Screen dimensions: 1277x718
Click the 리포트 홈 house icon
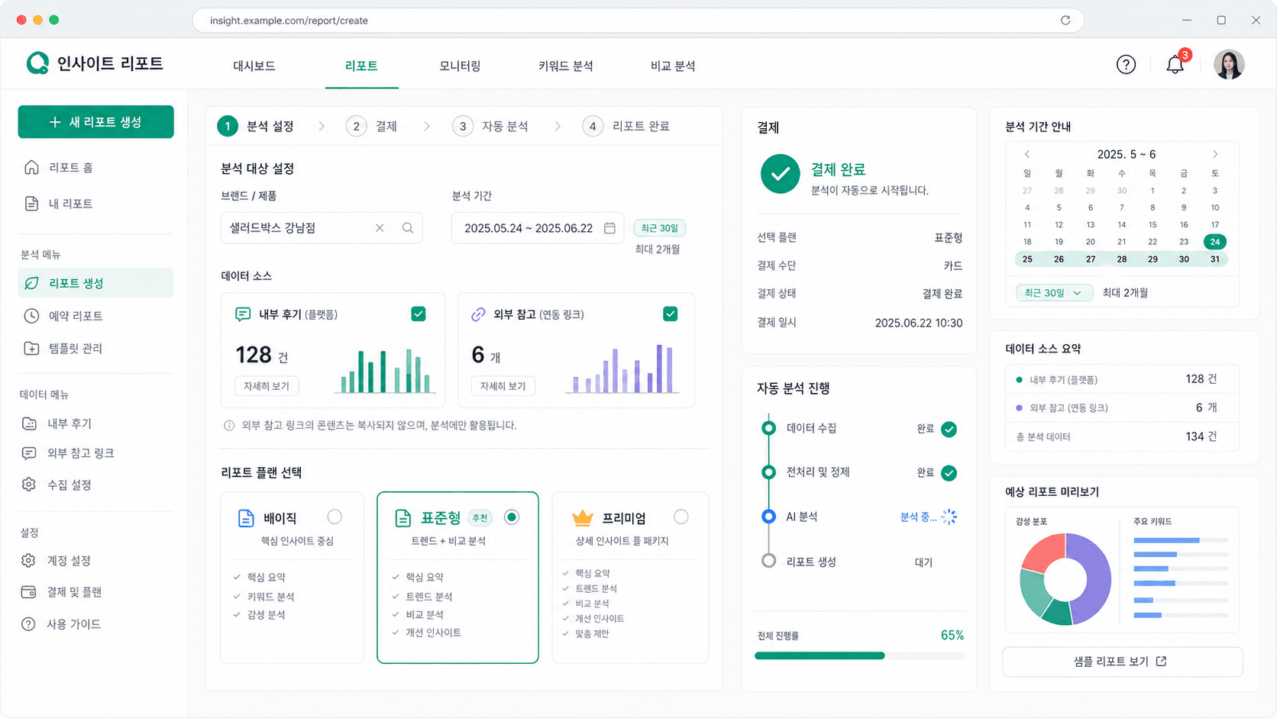[x=31, y=167]
